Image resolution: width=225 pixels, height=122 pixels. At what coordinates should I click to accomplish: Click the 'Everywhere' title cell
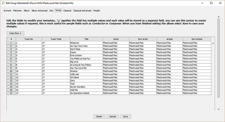click(86, 56)
